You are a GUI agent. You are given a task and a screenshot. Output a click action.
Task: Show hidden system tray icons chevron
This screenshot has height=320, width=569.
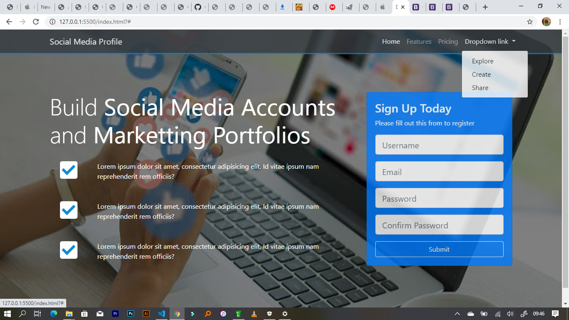457,314
